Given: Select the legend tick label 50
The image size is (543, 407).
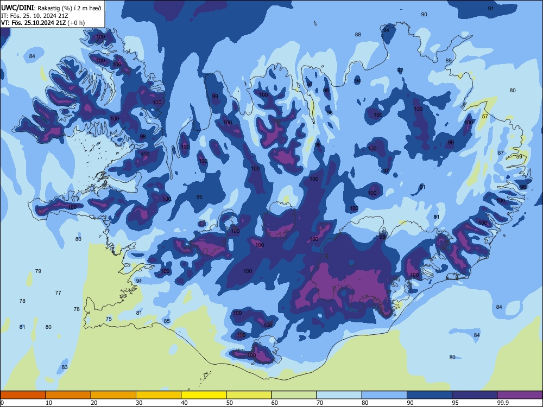Looking at the screenshot, I should [230, 403].
